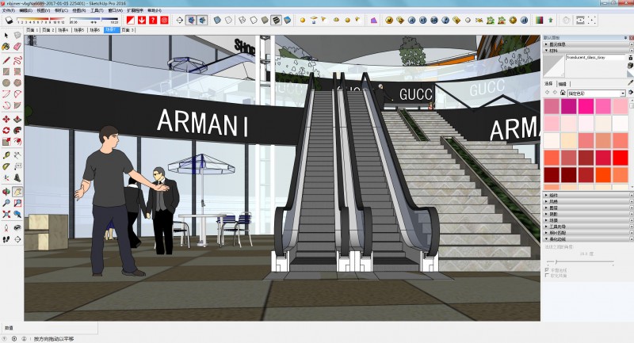Screen dimensions: 634x343
Task: Click the home icon in materials browser
Action: click(x=563, y=93)
